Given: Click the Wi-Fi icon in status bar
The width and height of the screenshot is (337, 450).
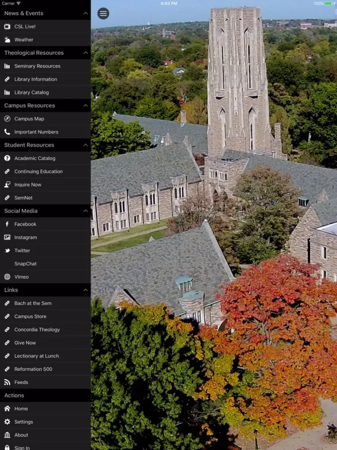Looking at the screenshot, I should pyautogui.click(x=18, y=3).
